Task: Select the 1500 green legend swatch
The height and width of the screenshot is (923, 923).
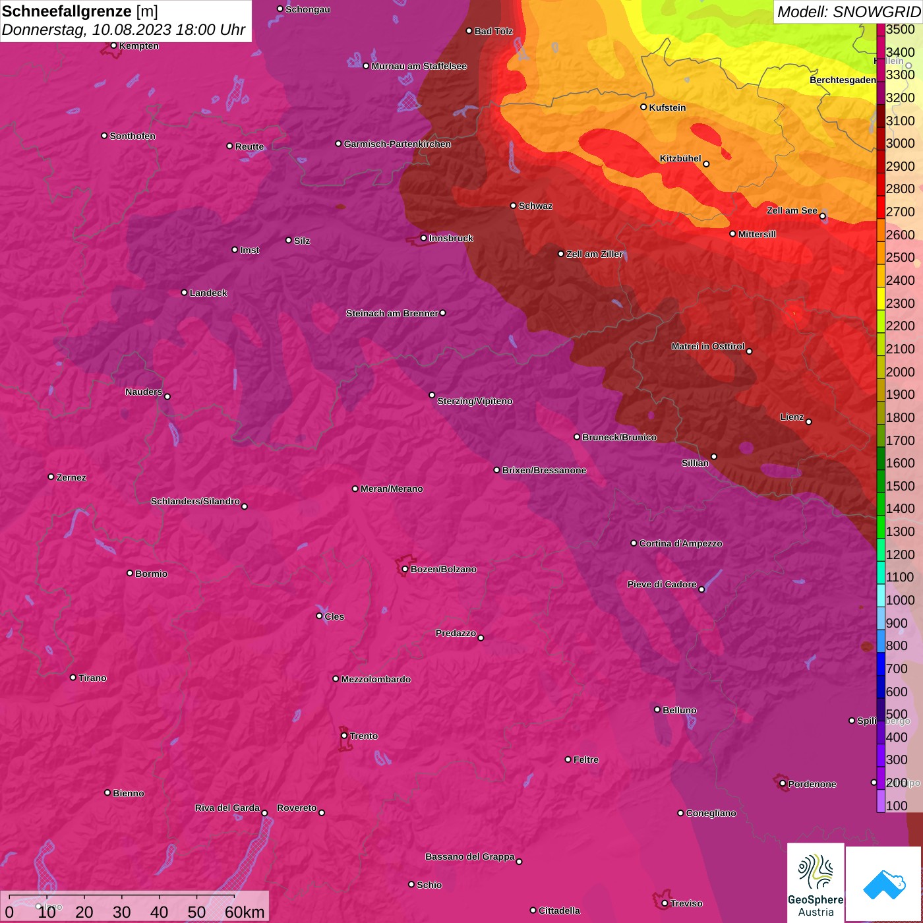Action: (x=881, y=481)
